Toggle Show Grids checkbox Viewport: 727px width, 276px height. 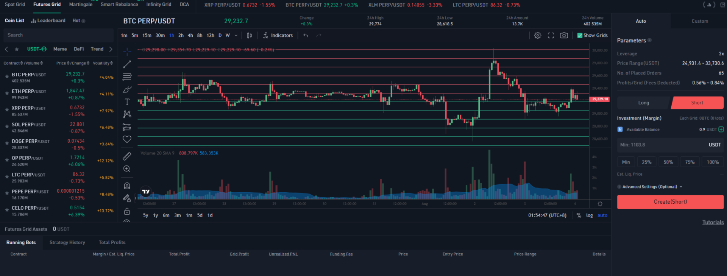point(580,35)
